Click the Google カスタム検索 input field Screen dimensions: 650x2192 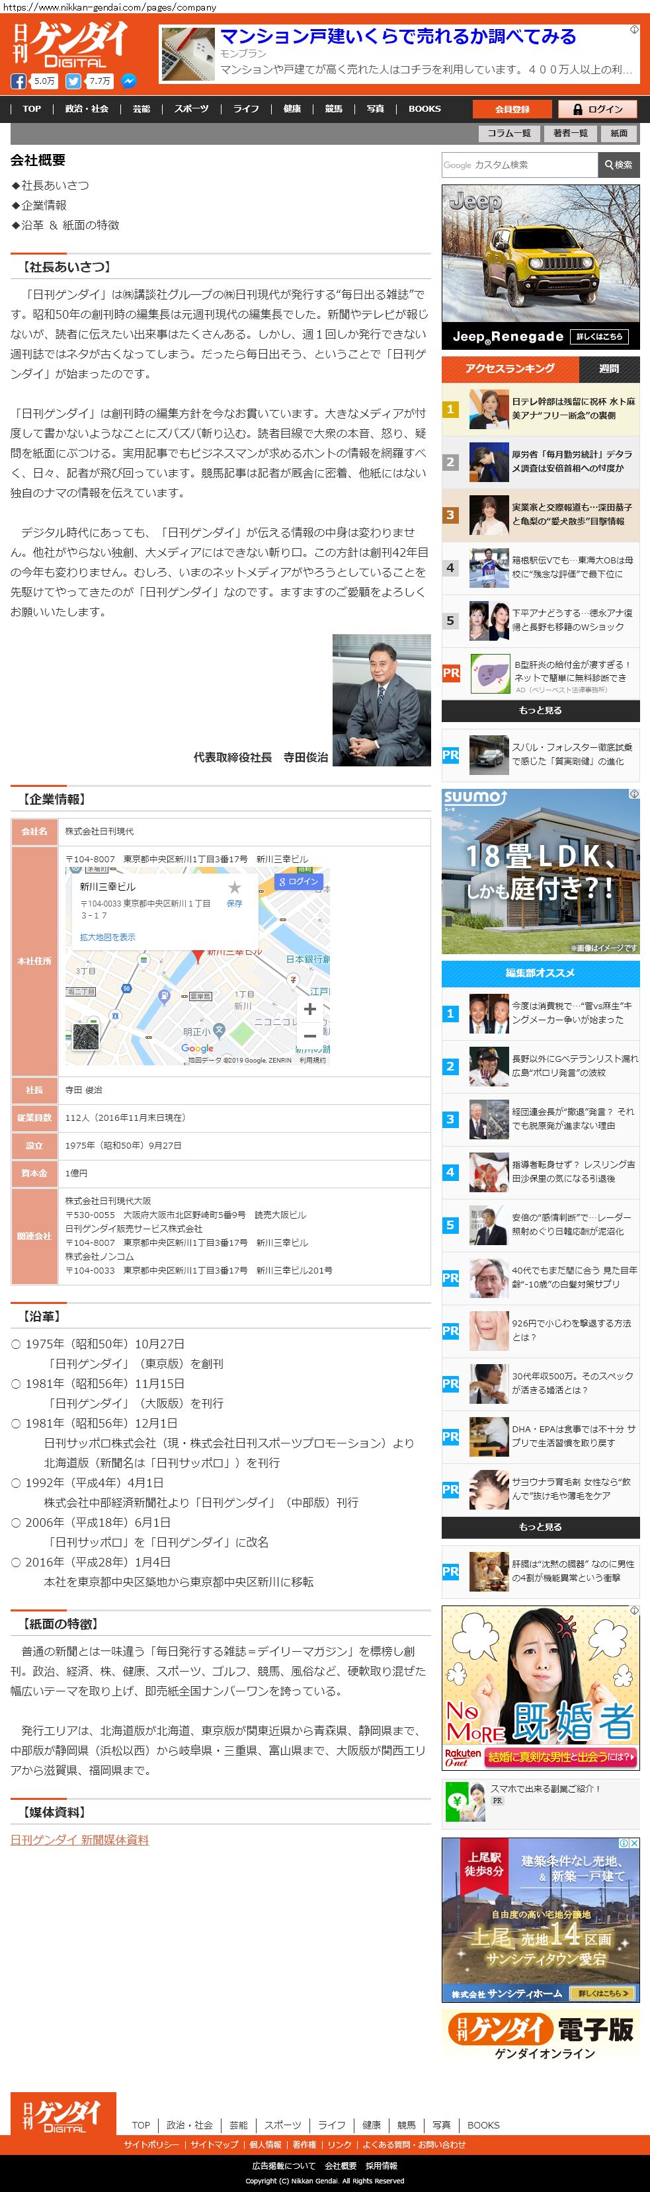(x=520, y=165)
